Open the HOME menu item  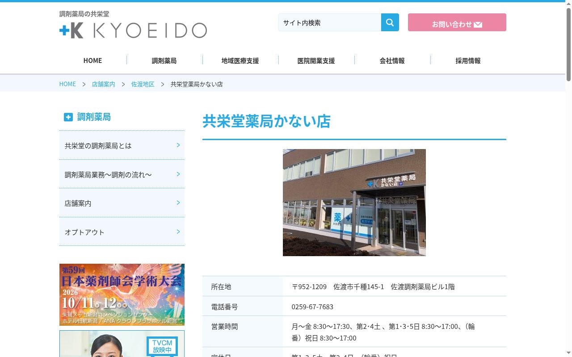click(x=93, y=60)
